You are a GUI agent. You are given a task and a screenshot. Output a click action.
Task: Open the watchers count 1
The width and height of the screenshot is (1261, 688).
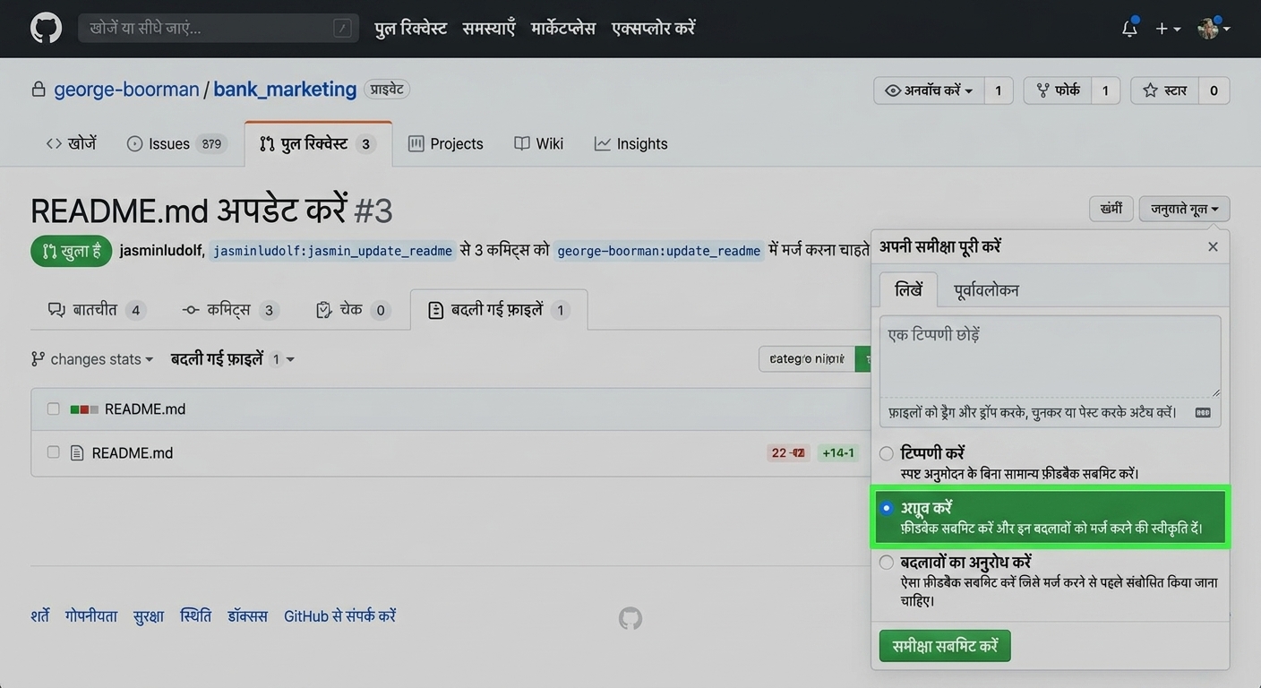(x=999, y=90)
